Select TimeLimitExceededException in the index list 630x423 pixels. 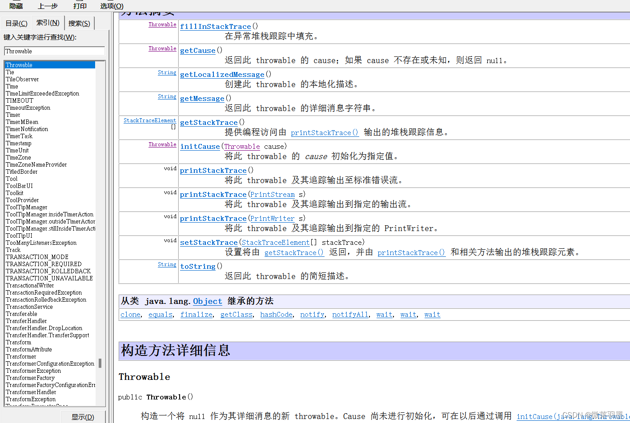tap(42, 93)
